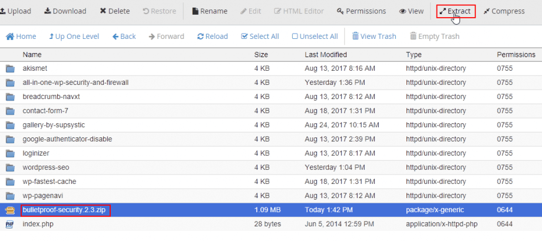Screen dimensions: 542x241
Task: Delete the selected item
Action: pyautogui.click(x=115, y=11)
